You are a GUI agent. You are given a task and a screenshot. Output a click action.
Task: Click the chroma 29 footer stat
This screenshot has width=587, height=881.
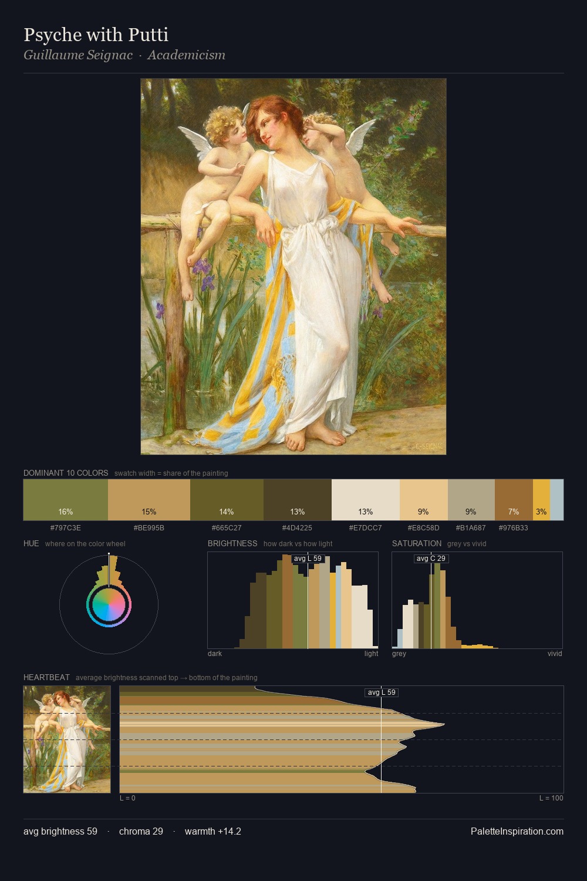[x=141, y=831]
